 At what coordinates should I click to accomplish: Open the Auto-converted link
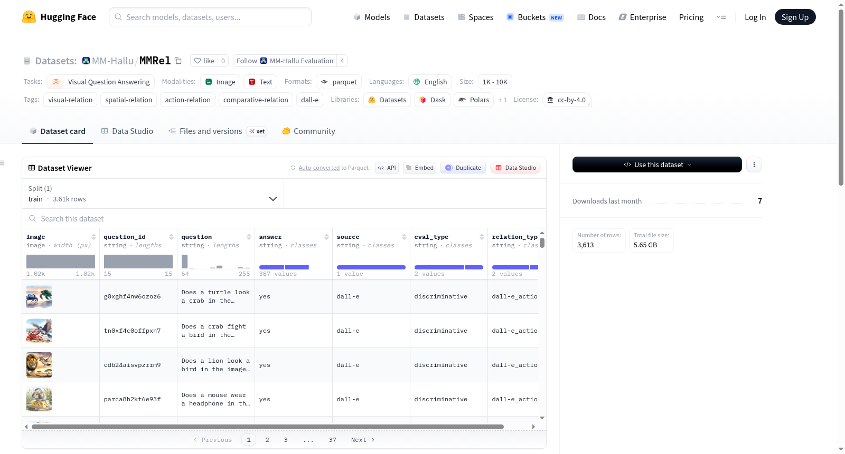pos(319,168)
